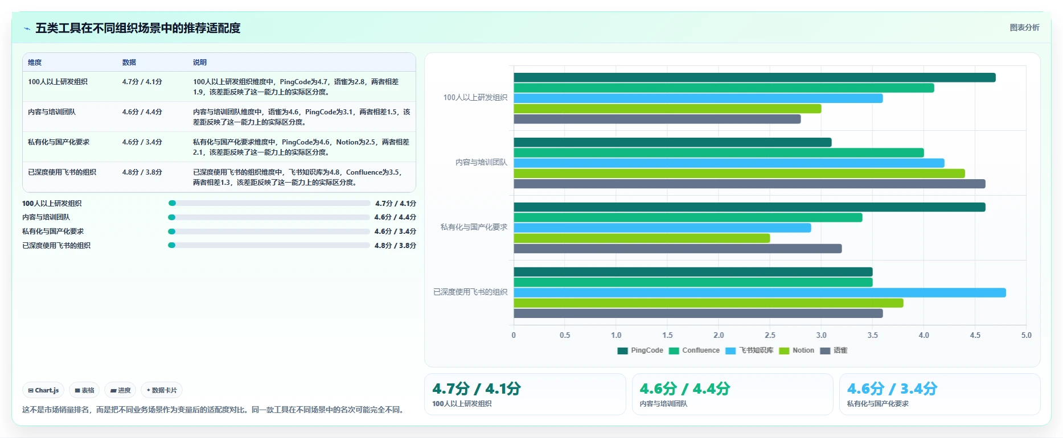Click the 飞书知识库 bar for 100人以上研发组织
1063x438 pixels.
tap(698, 98)
